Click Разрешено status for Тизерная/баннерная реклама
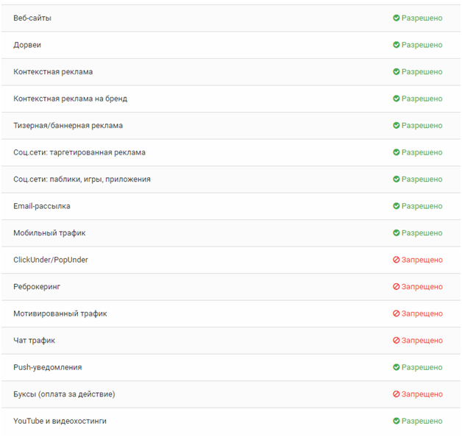 (422, 126)
